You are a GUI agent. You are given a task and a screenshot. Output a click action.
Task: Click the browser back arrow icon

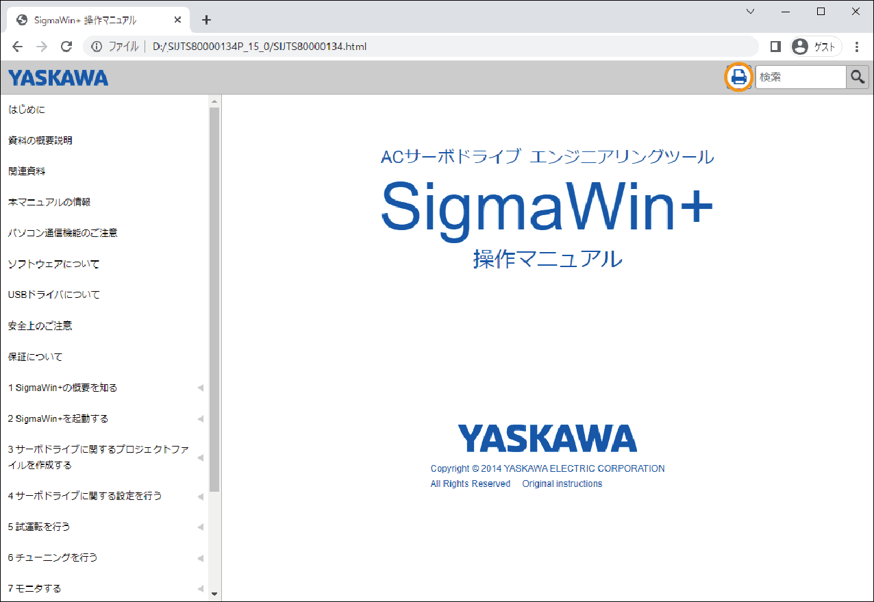17,46
